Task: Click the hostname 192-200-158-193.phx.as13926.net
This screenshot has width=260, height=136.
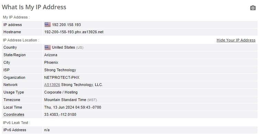Action: click(74, 32)
